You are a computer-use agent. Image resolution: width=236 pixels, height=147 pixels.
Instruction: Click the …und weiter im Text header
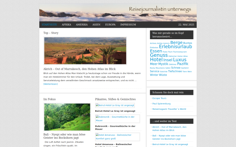click(171, 121)
